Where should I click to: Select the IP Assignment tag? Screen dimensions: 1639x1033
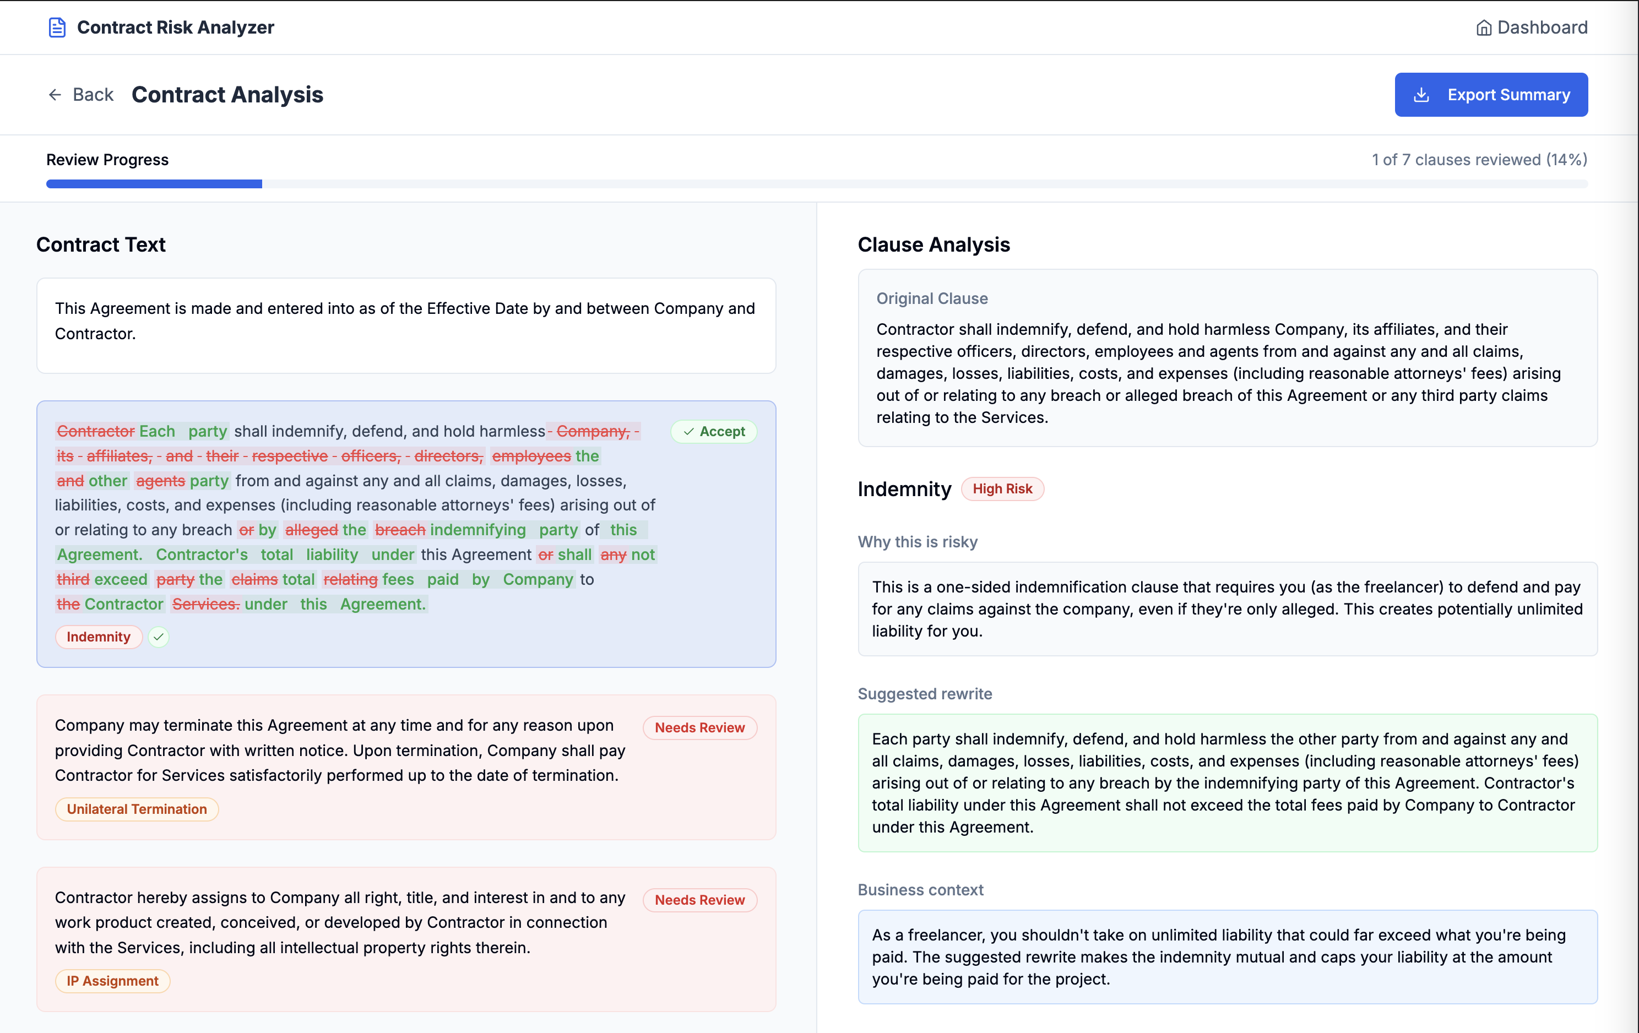[x=112, y=981]
